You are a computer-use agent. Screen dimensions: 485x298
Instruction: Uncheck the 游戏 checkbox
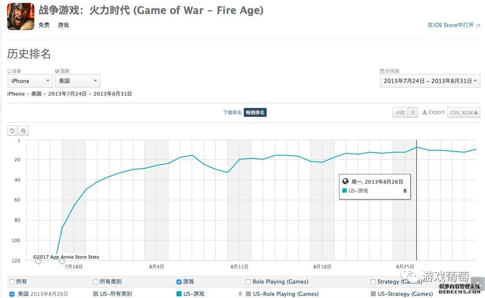[x=179, y=281]
